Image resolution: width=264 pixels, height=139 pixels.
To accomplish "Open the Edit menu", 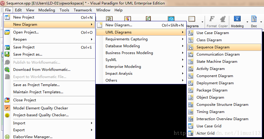I will (18, 10).
